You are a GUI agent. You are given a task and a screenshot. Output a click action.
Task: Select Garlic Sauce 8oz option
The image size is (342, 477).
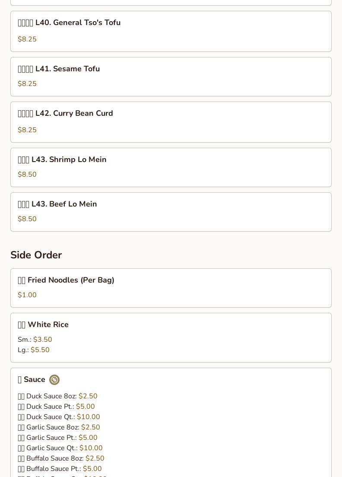click(x=59, y=427)
